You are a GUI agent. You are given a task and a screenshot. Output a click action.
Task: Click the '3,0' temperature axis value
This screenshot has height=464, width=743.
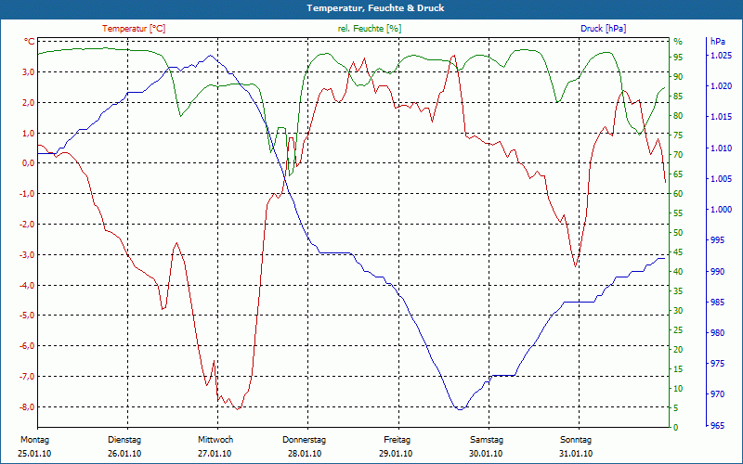(29, 72)
